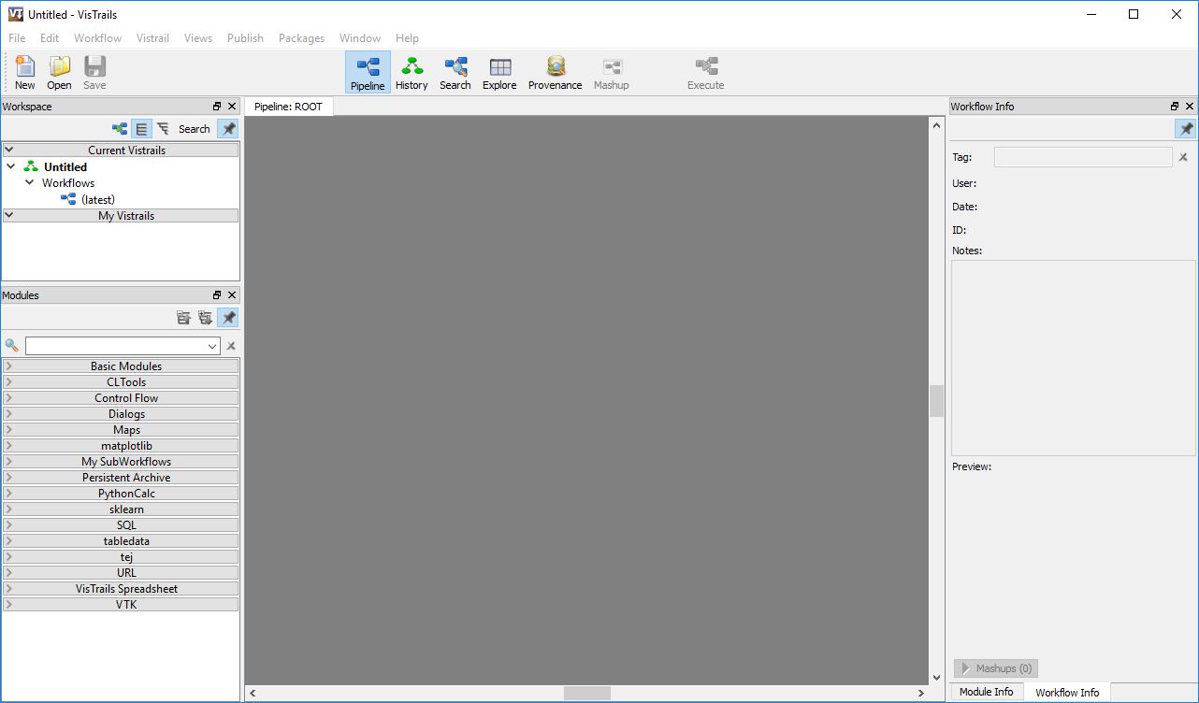Open the Packages menu
This screenshot has height=703, width=1199.
[x=301, y=38]
